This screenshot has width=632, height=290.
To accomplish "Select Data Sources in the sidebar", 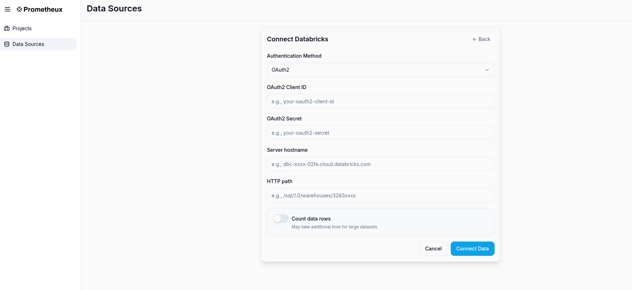I will [x=28, y=44].
